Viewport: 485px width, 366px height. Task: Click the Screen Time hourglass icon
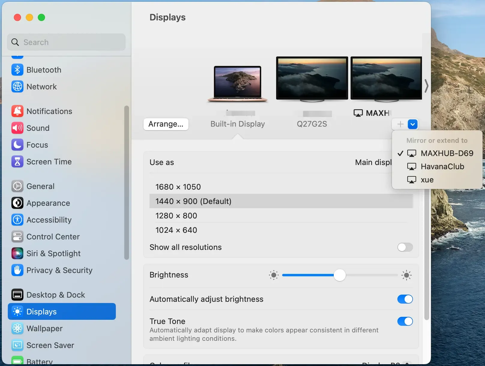(17, 162)
